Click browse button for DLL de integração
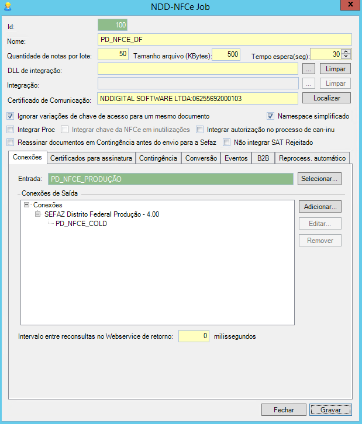362x424 pixels. click(x=309, y=69)
